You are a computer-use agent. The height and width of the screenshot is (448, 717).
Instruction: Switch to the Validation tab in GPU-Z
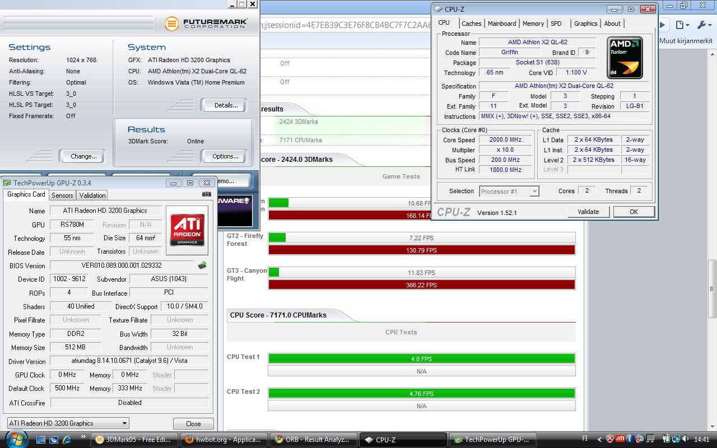coord(92,195)
